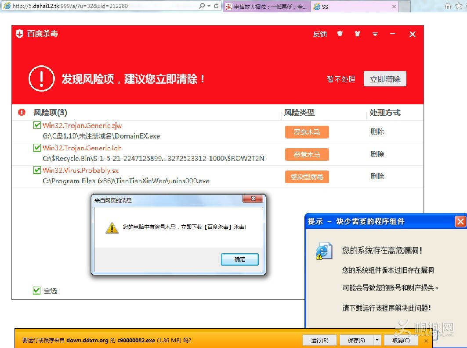Viewport: 467px width, 348px height.
Task: Click the 反馈 menu item
Action: click(320, 34)
